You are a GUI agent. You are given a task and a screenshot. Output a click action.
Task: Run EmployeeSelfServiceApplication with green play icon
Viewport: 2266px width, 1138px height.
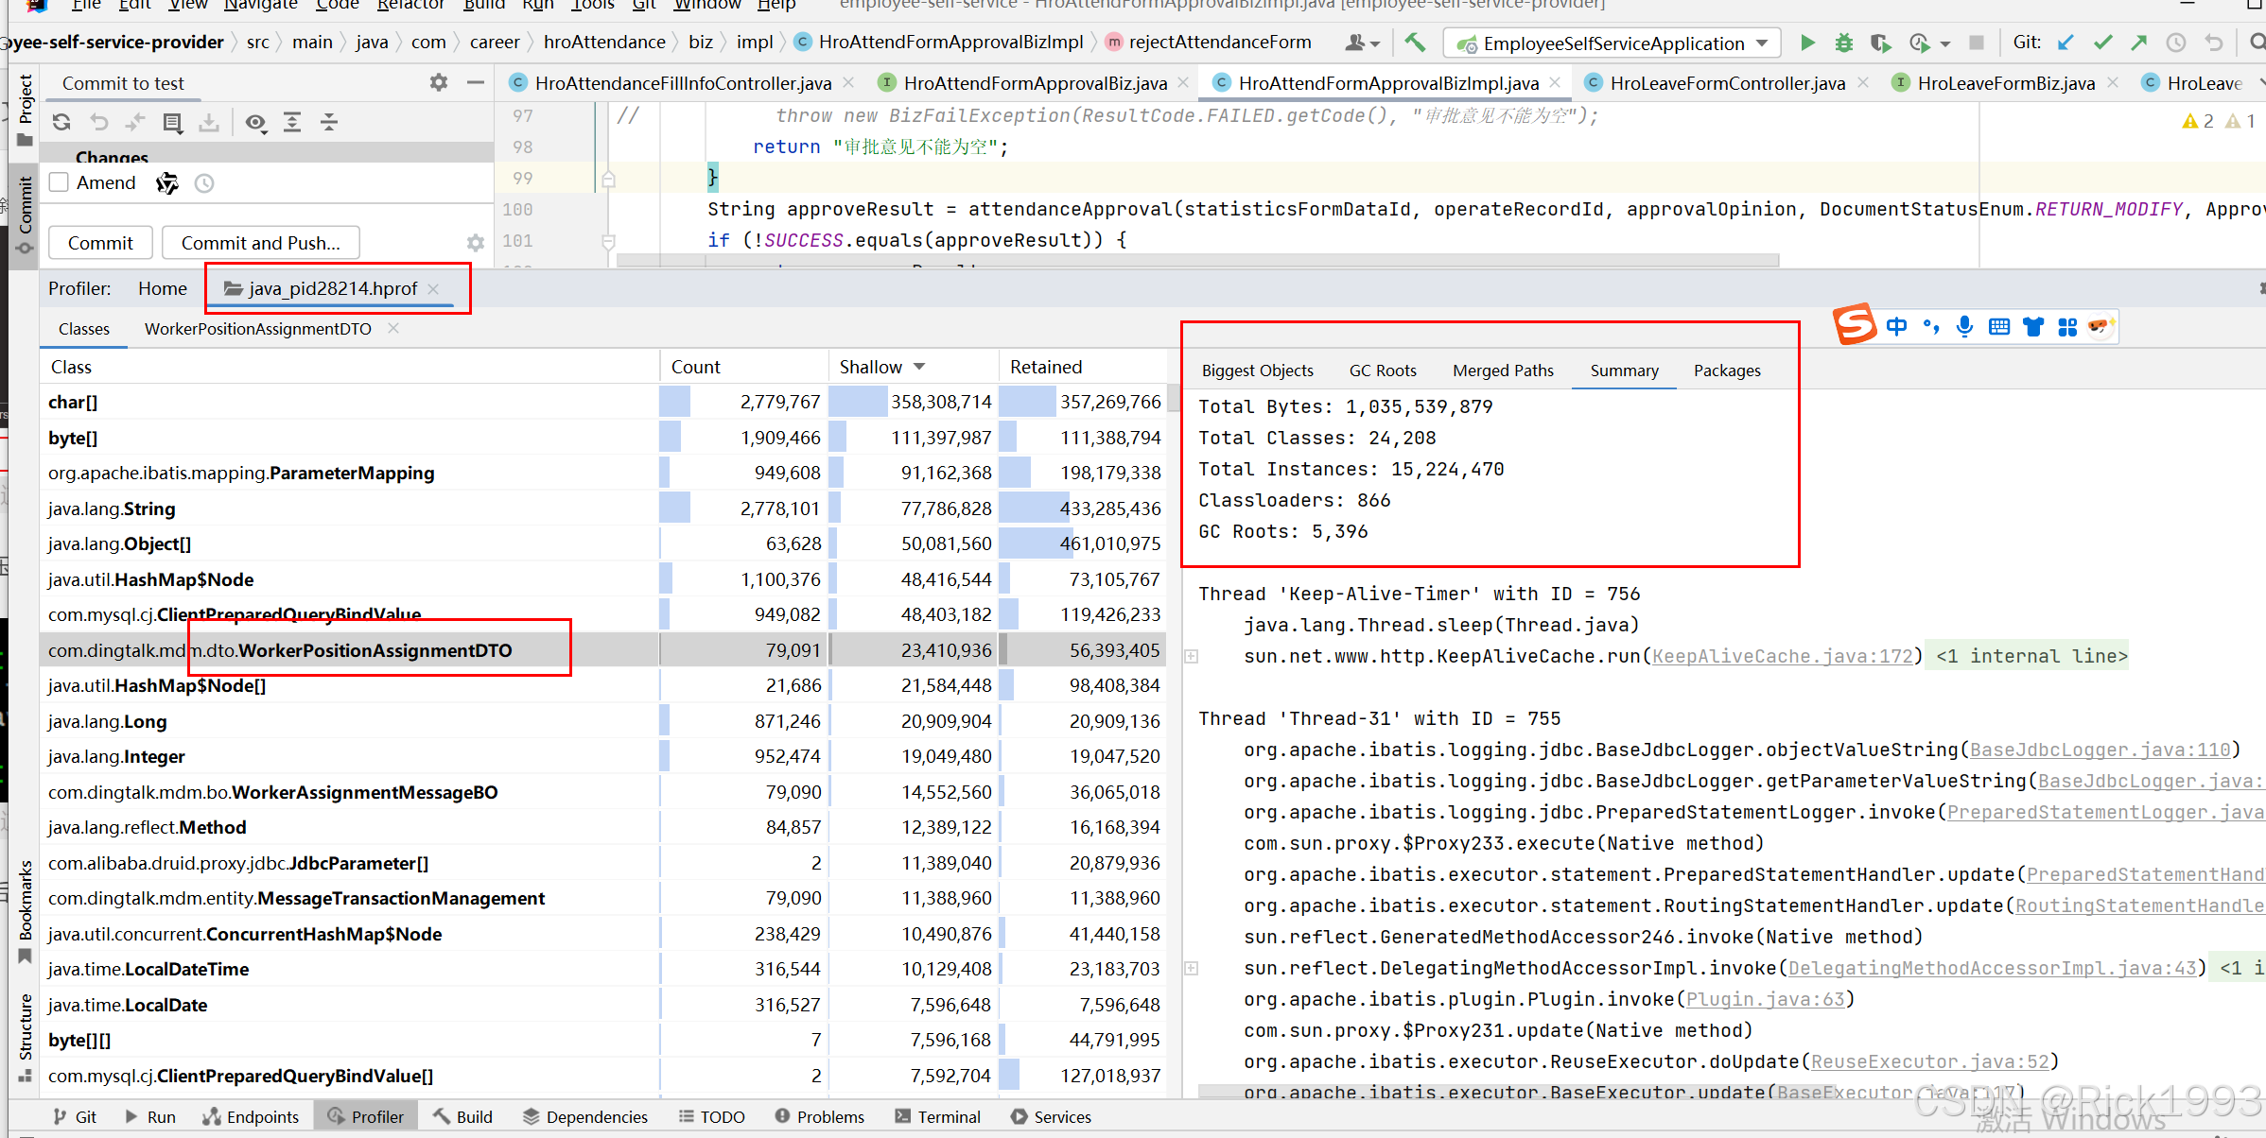[1807, 43]
